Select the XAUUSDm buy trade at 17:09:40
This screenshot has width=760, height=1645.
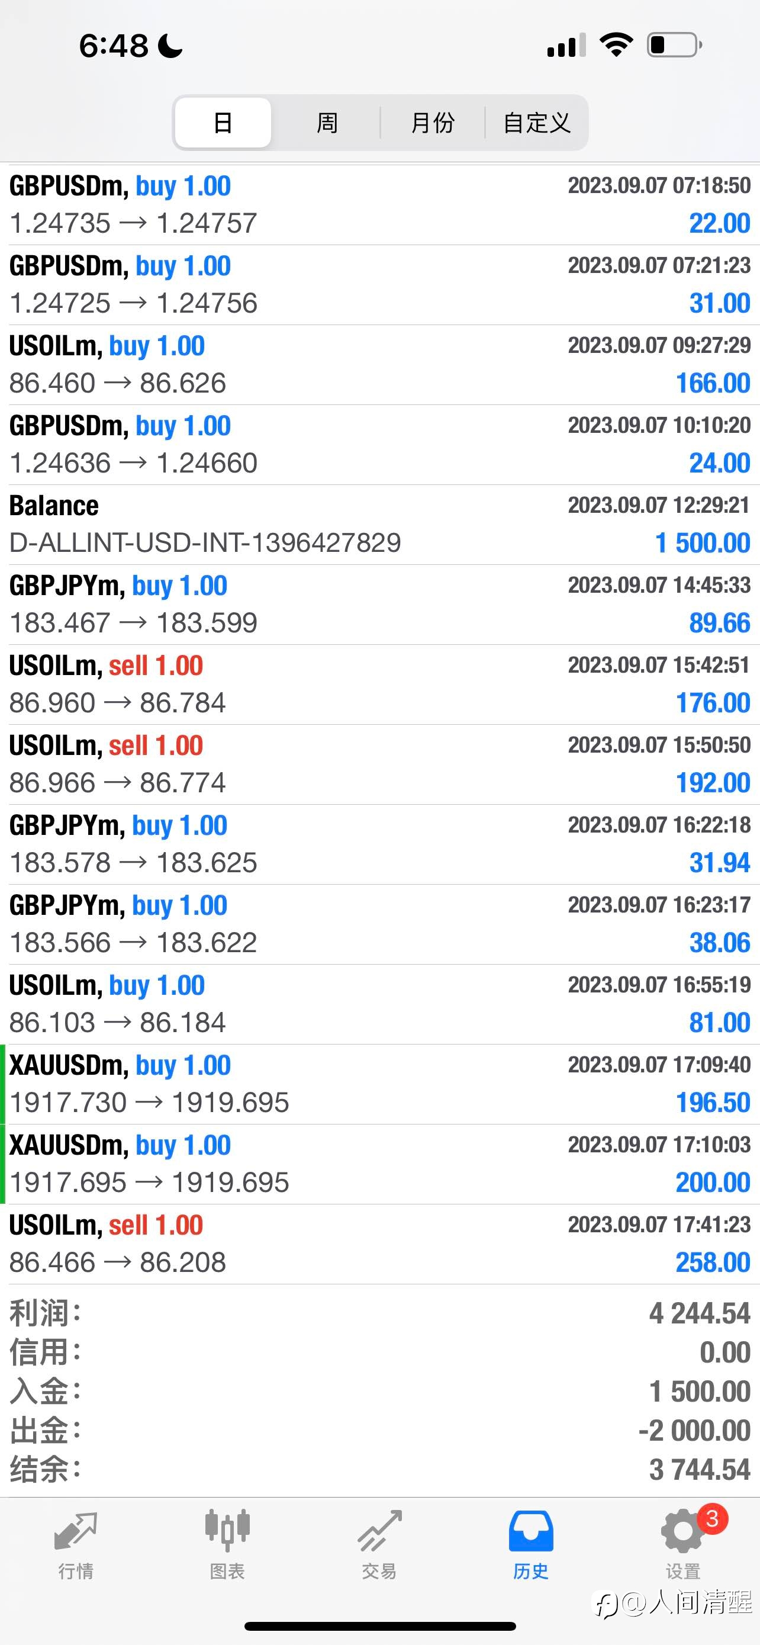[379, 1084]
